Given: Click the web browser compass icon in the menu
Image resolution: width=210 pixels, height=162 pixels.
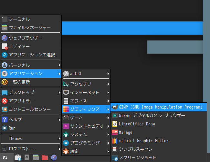Looking at the screenshot, I should (5, 38).
